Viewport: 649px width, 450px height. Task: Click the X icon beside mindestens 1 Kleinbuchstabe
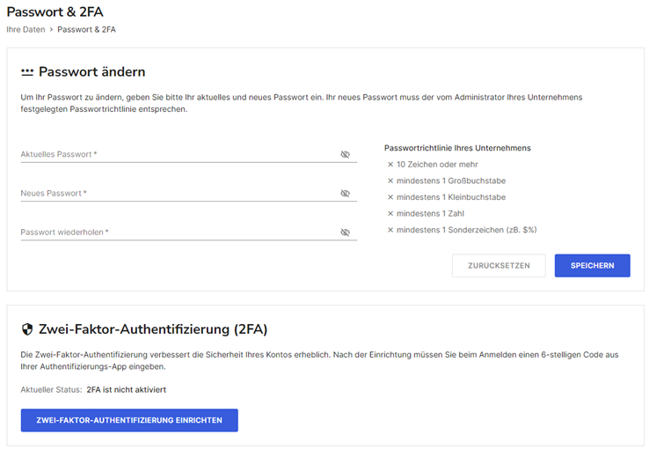[x=390, y=197]
